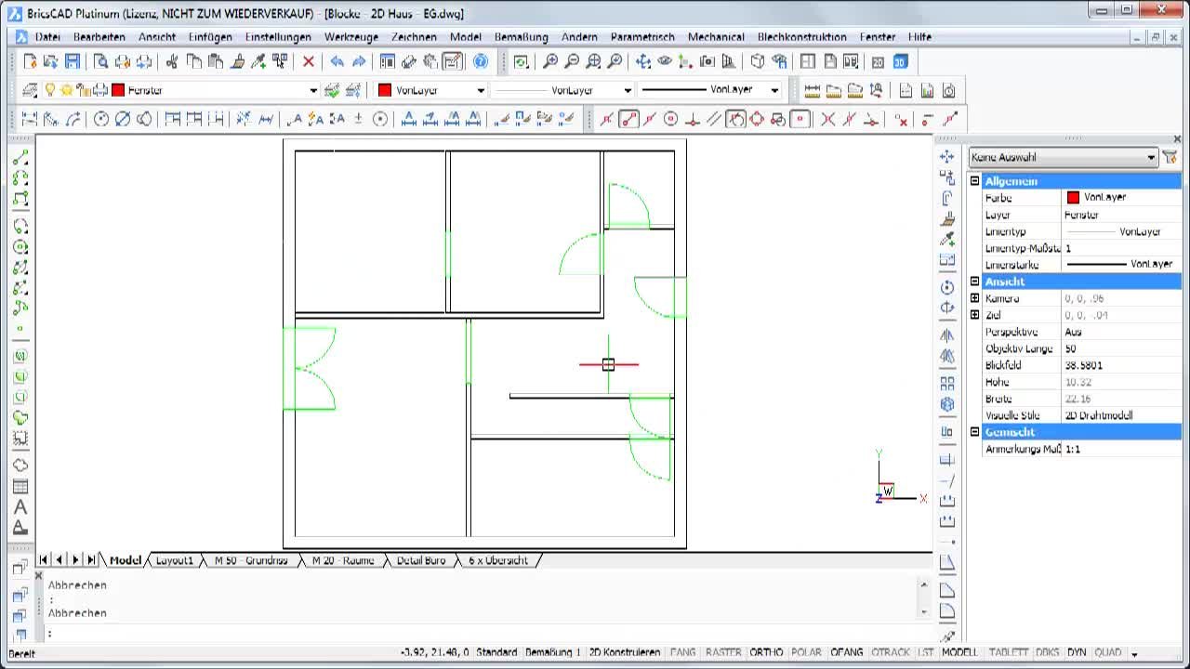Viewport: 1190px width, 669px height.
Task: Open the Print Preview icon
Action: point(100,61)
